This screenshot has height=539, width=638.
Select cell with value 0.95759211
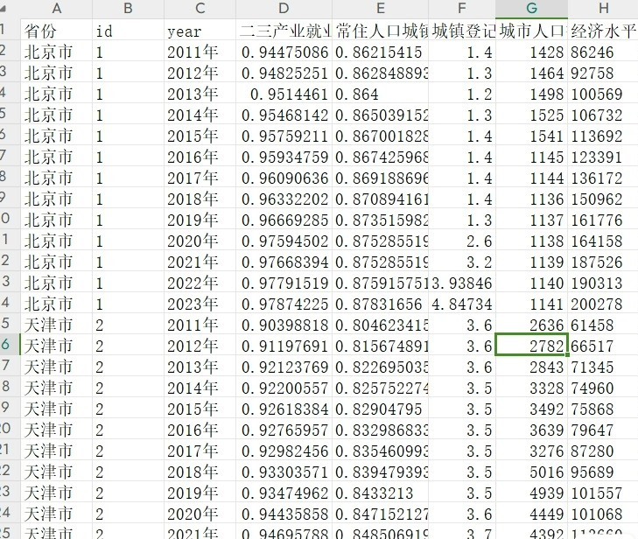[x=284, y=136]
